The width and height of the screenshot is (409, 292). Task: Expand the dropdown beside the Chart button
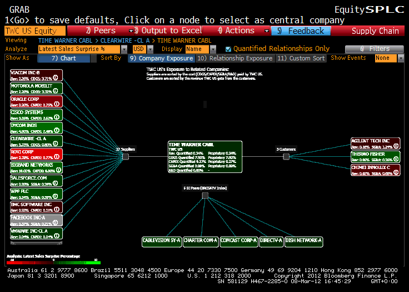pos(93,59)
